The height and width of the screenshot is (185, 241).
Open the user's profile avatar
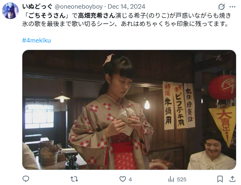(10, 11)
